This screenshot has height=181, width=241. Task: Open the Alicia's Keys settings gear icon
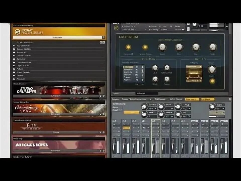(104, 151)
